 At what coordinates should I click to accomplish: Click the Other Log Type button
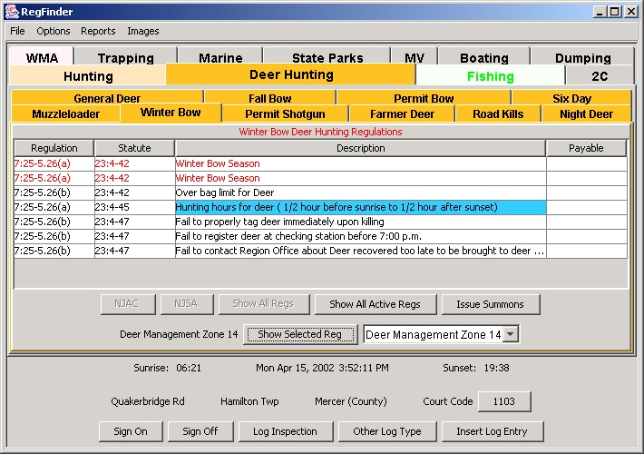(x=387, y=431)
